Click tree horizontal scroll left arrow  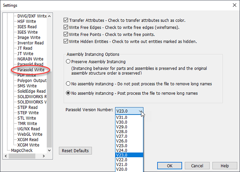(x=6, y=156)
